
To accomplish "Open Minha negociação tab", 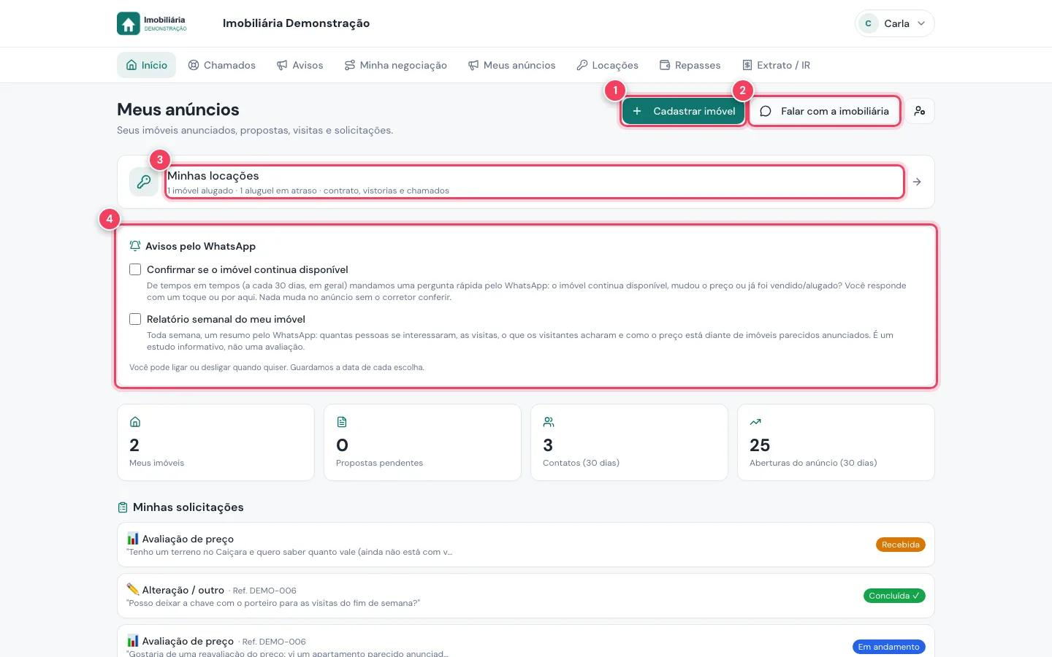I will click(x=395, y=65).
